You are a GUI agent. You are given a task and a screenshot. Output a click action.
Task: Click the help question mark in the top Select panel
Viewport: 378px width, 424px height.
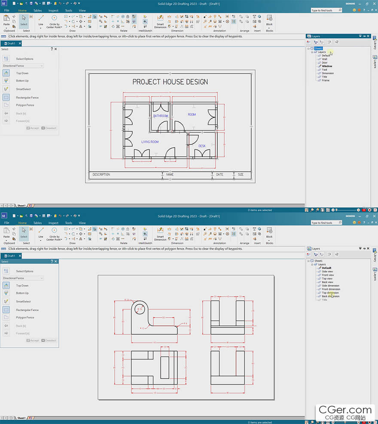coord(52,49)
